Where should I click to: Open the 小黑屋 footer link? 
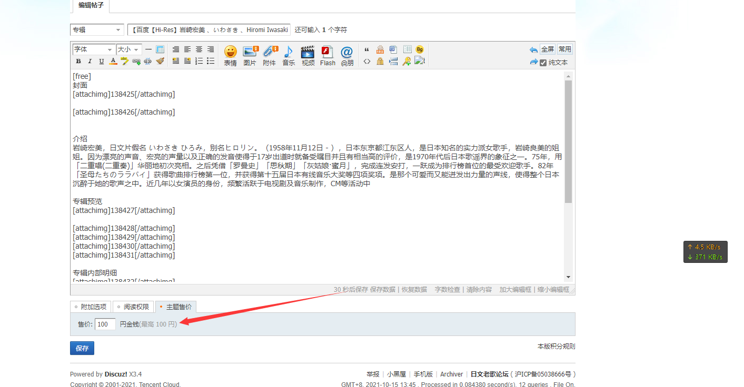point(396,374)
